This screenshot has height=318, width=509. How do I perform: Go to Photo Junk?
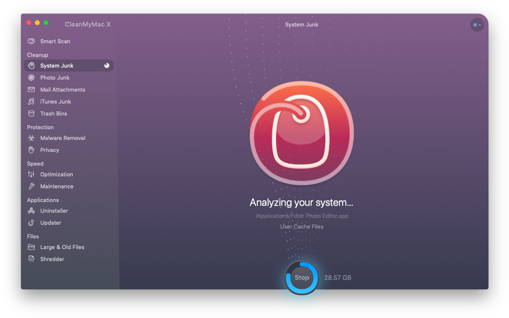pyautogui.click(x=69, y=77)
